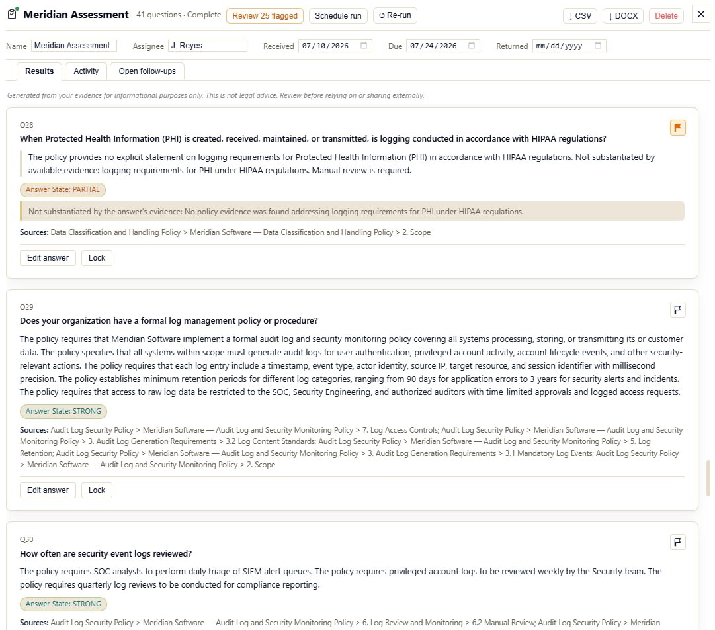This screenshot has height=630, width=715.
Task: Download results as CSV
Action: pos(580,15)
